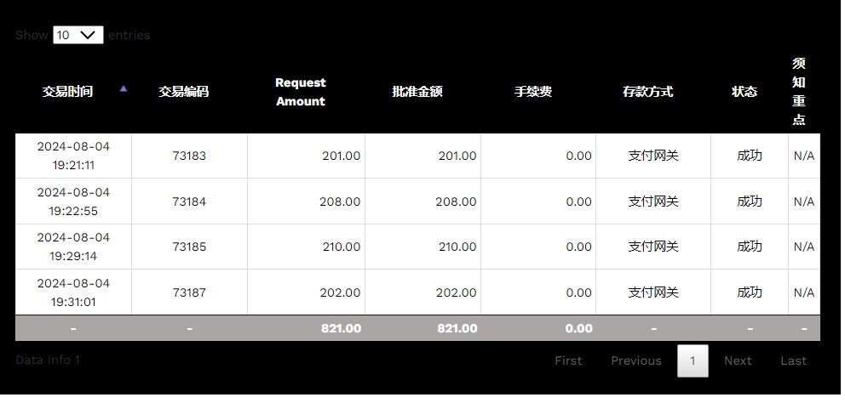Select transaction row 73183

pyautogui.click(x=189, y=156)
